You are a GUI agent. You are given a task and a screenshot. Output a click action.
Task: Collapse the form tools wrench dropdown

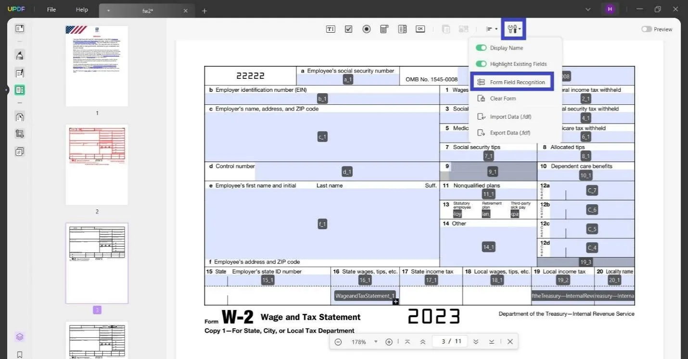tap(514, 29)
